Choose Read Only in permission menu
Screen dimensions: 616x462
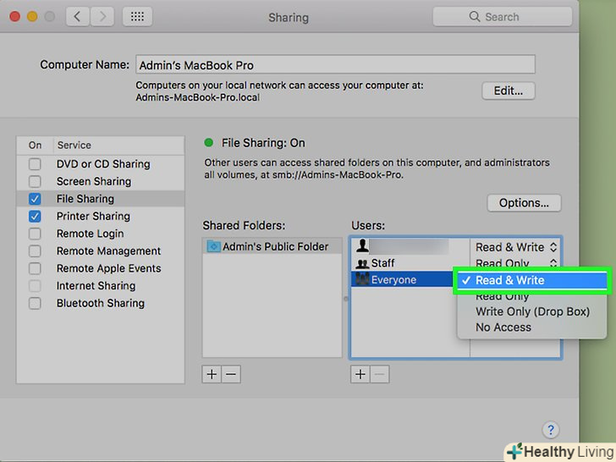point(532,297)
